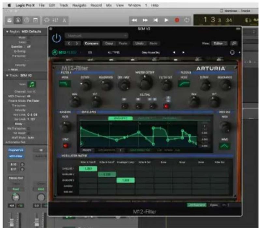Screen dimensions: 259x228
Task: Click the Undo button
Action: (x=139, y=44)
